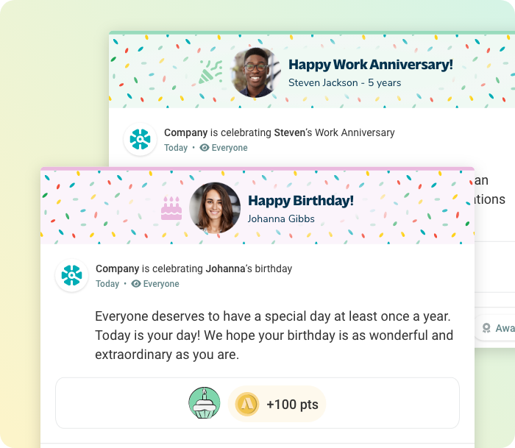Click Company logo avatar on anniversary post
The image size is (515, 448).
point(140,140)
